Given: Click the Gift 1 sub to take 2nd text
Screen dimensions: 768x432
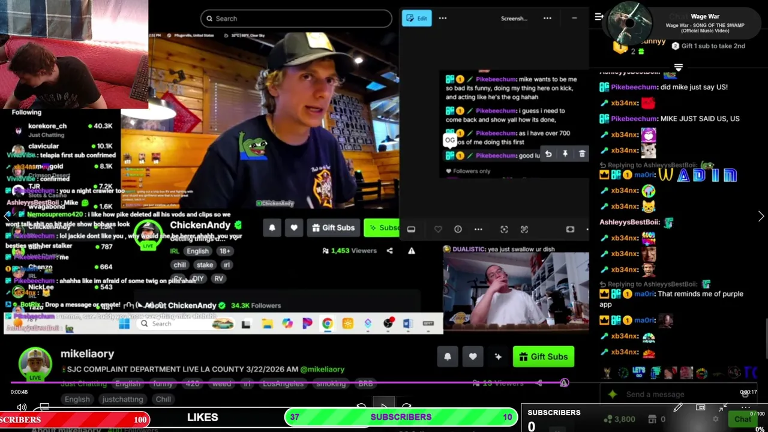Looking at the screenshot, I should coord(713,46).
